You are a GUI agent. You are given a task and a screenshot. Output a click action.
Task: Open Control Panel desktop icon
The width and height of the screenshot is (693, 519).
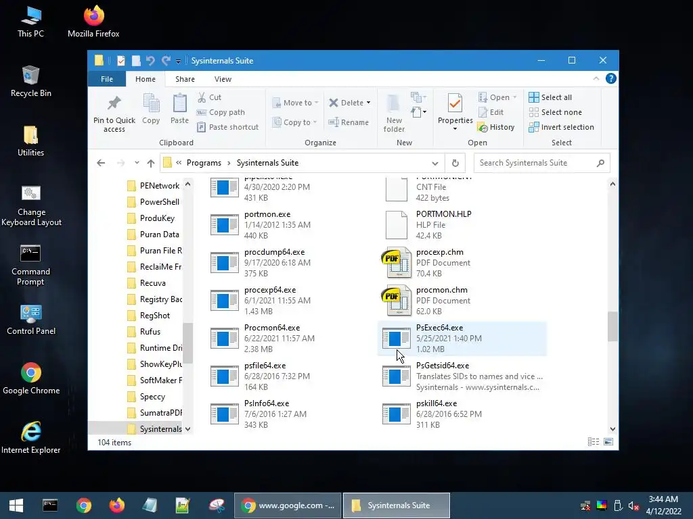tap(31, 320)
